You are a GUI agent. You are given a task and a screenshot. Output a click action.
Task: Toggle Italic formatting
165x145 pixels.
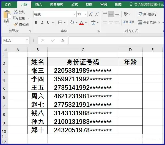pyautogui.click(x=42, y=22)
